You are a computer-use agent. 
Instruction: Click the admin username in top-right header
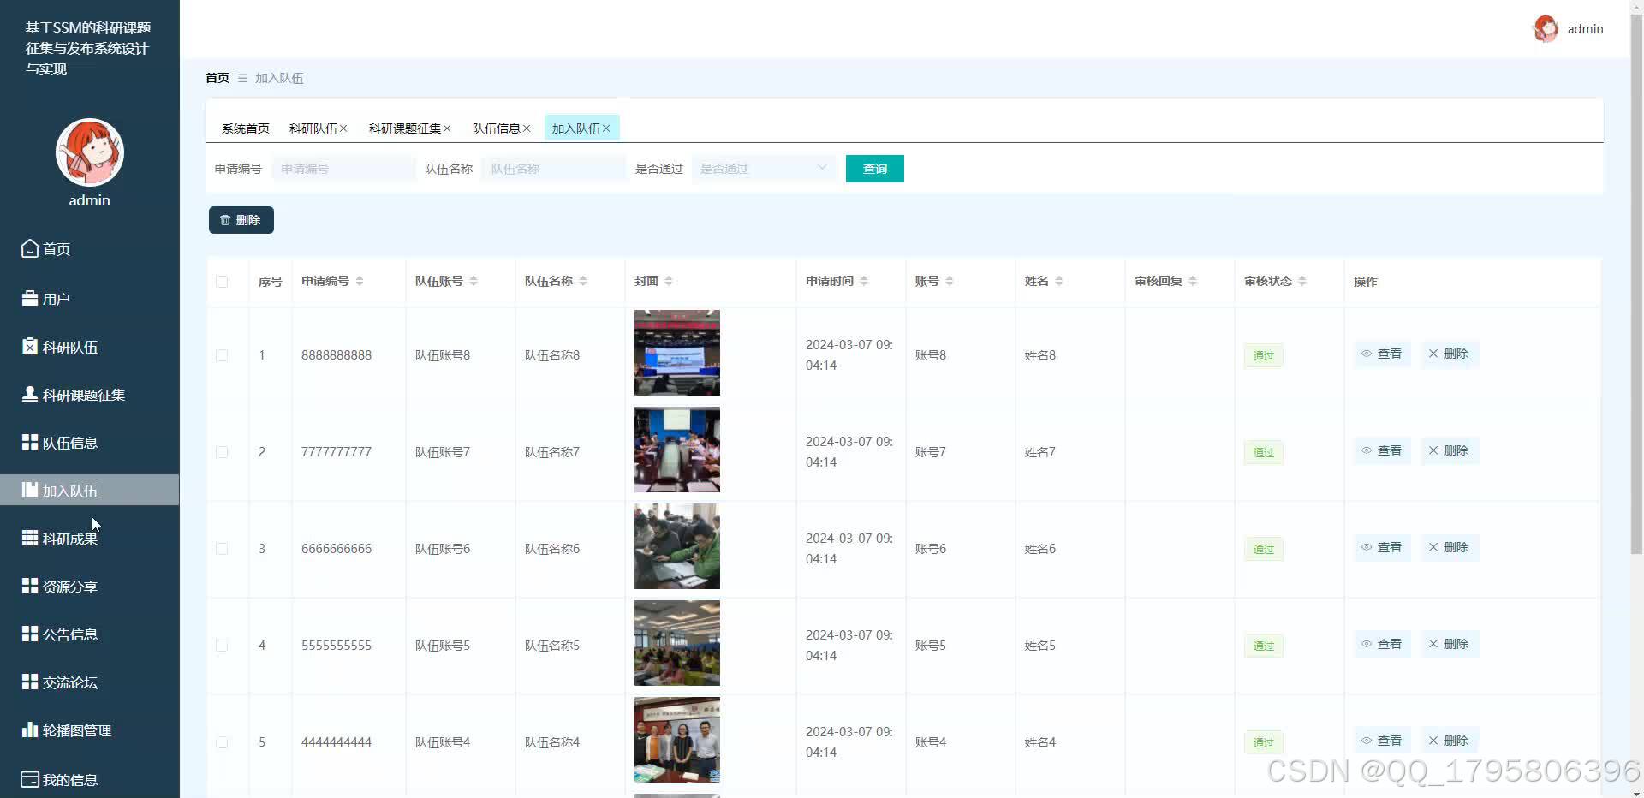1585,29
